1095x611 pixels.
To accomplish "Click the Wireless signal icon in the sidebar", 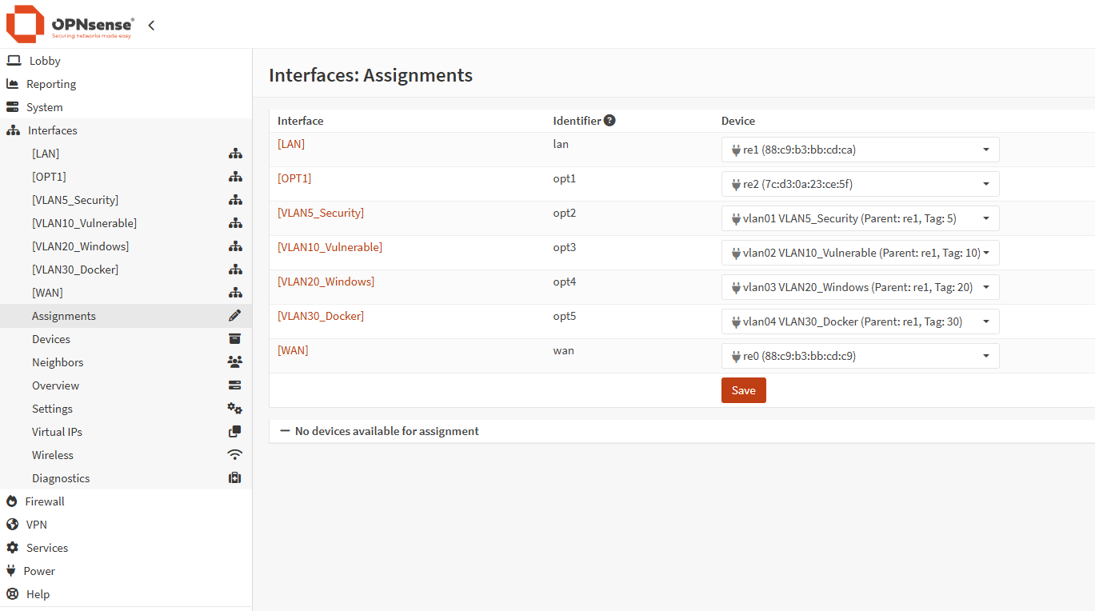I will [x=234, y=454].
